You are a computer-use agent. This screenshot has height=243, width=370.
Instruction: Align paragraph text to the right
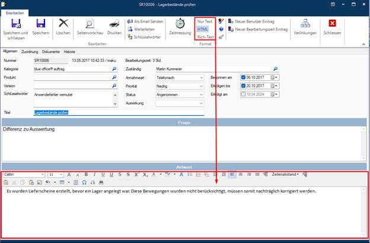coord(249,175)
